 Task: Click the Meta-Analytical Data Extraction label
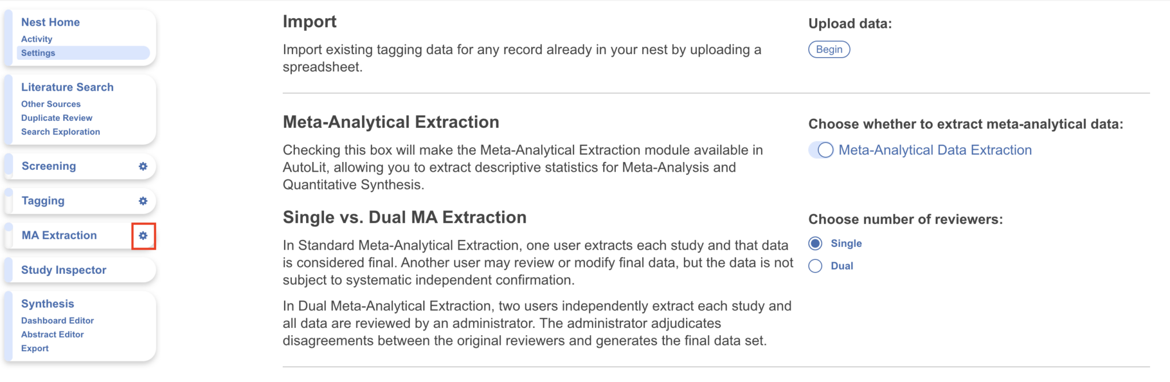(x=935, y=150)
